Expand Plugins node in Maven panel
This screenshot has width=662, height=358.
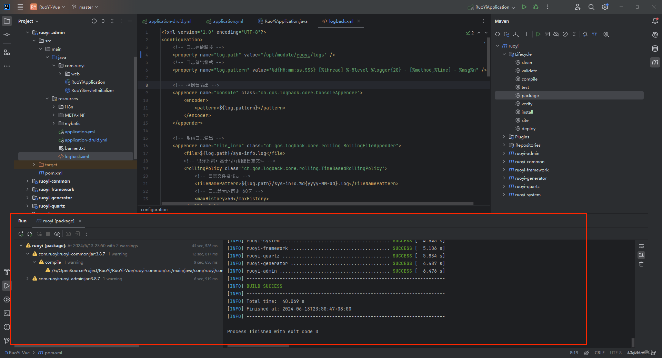coord(504,137)
